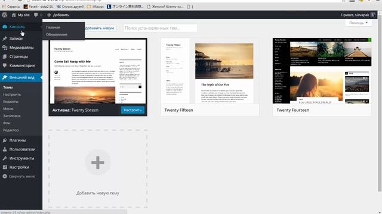Expand the Помощь help dropdown
382x214 pixels.
[358, 23]
